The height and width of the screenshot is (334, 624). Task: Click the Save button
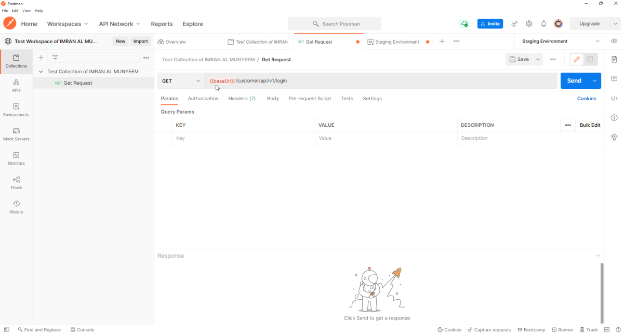[520, 60]
